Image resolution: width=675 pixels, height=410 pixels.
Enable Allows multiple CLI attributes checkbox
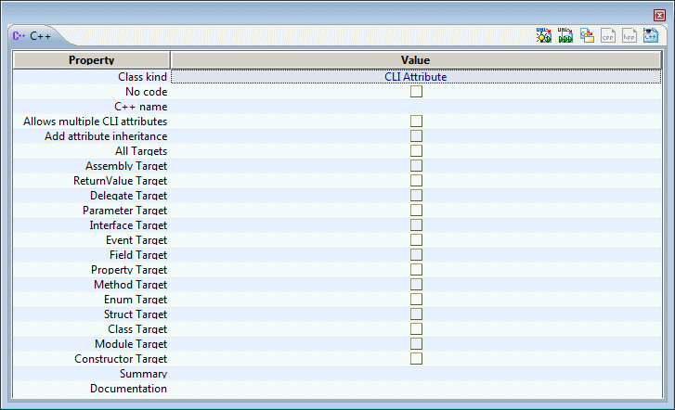click(x=416, y=122)
